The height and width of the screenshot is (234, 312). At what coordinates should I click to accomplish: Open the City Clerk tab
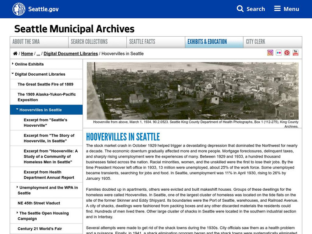tap(273, 42)
